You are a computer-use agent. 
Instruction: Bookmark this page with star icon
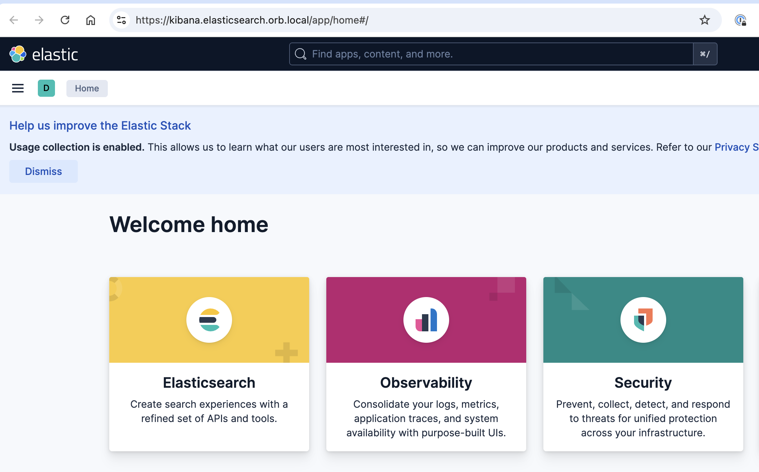pyautogui.click(x=704, y=20)
